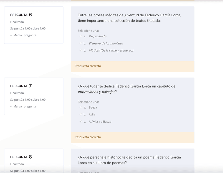The image size is (223, 173).
Task: Click 'Respuesta correcta' feedback below question 7
Action: click(x=88, y=137)
